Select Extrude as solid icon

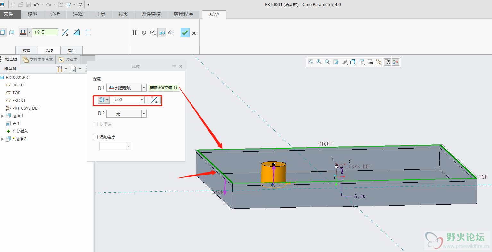pyautogui.click(x=3, y=32)
